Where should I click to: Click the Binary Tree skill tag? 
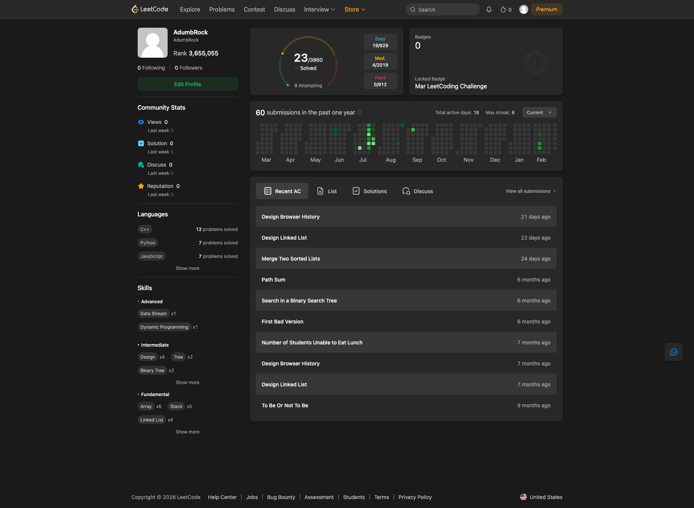click(x=152, y=371)
